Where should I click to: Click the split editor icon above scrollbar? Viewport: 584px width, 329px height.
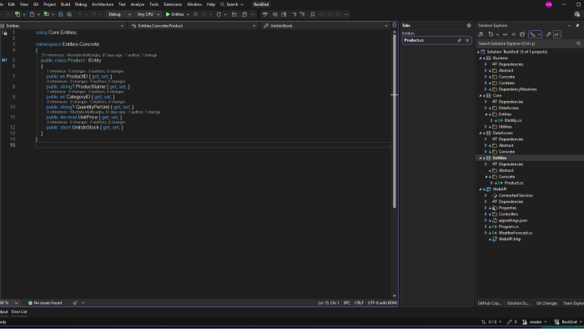coord(395,25)
